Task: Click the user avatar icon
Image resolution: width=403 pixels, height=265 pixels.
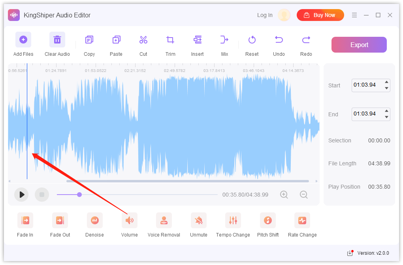Action: 284,15
